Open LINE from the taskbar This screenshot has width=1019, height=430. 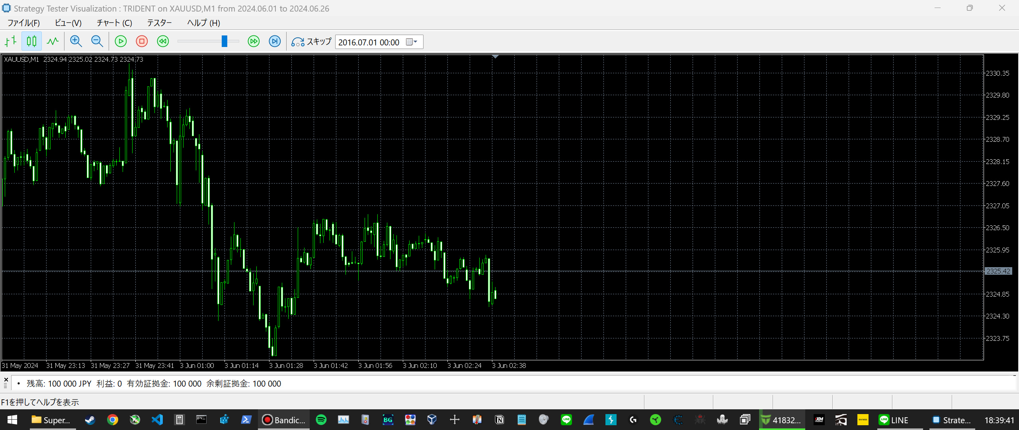point(894,420)
